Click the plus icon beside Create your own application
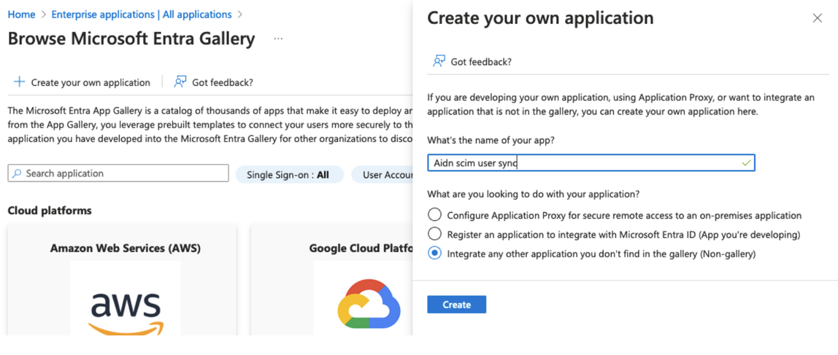The width and height of the screenshot is (838, 355). [x=19, y=82]
